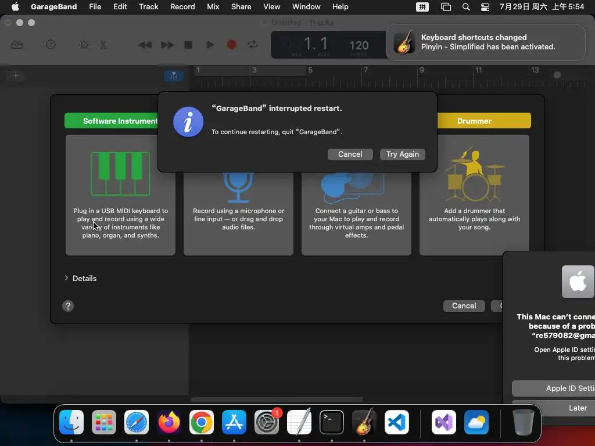Image resolution: width=595 pixels, height=446 pixels.
Task: Open the Trash in the dock
Action: click(524, 422)
